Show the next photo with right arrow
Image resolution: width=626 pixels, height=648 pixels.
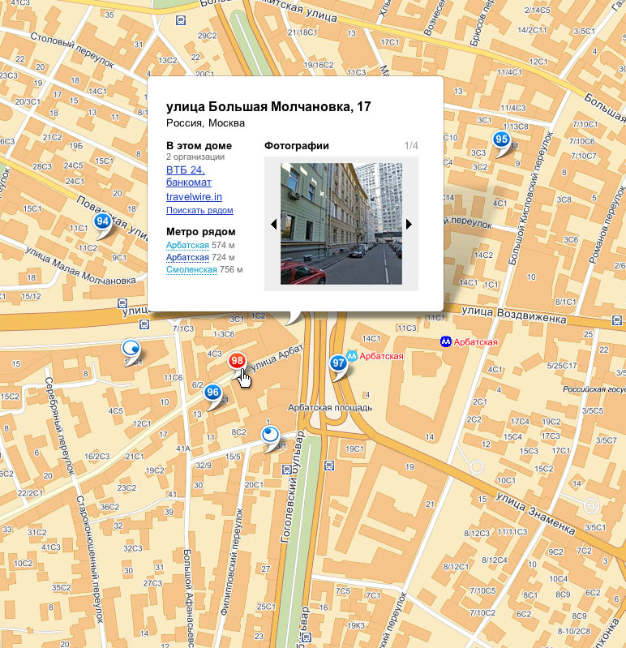click(409, 224)
